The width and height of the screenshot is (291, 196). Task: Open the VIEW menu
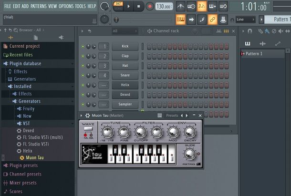pos(52,6)
